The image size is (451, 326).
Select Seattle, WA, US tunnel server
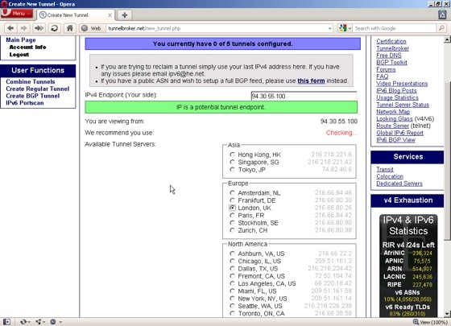click(x=232, y=306)
